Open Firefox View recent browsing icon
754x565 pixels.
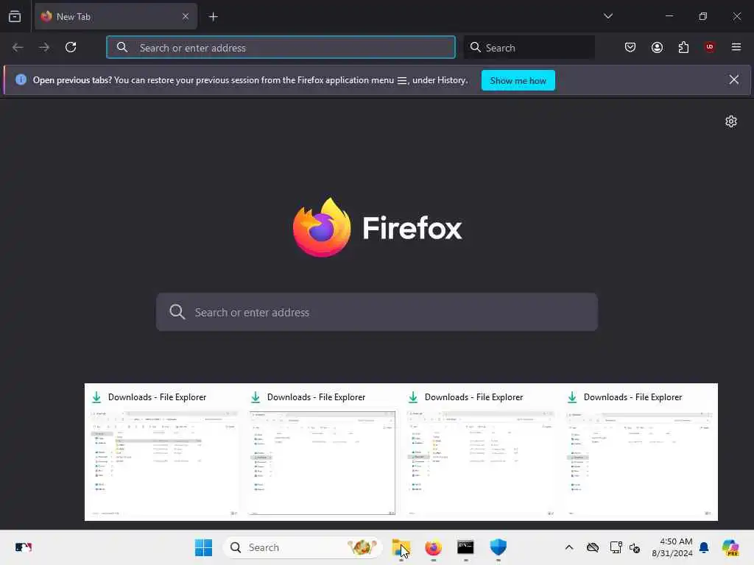coord(15,16)
